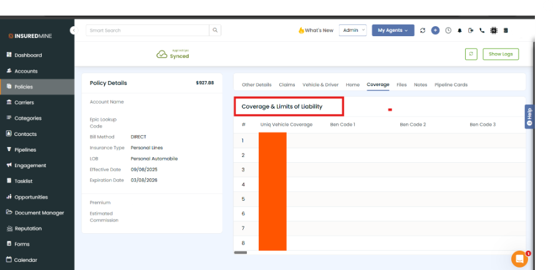Open the clock history icon
The height and width of the screenshot is (270, 553).
[448, 30]
